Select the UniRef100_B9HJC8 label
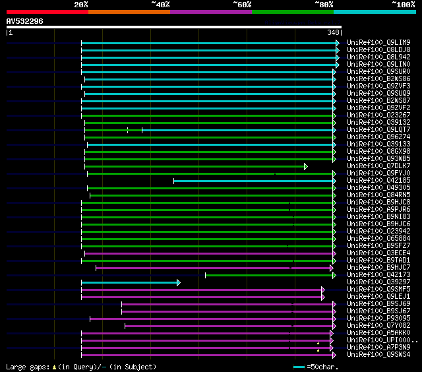The height and width of the screenshot is (372, 422). pos(378,202)
